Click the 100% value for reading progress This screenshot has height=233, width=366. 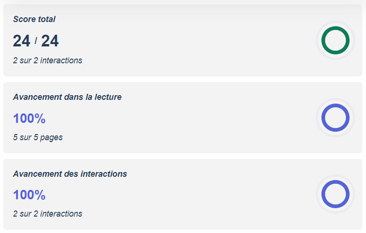29,119
